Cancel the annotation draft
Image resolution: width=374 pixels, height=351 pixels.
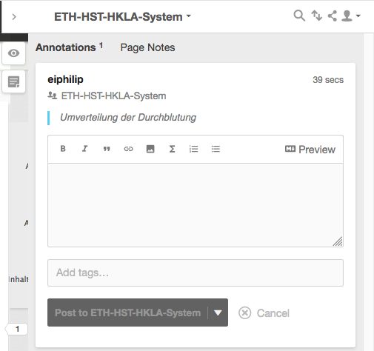tap(264, 313)
